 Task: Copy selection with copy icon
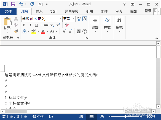[16, 25]
